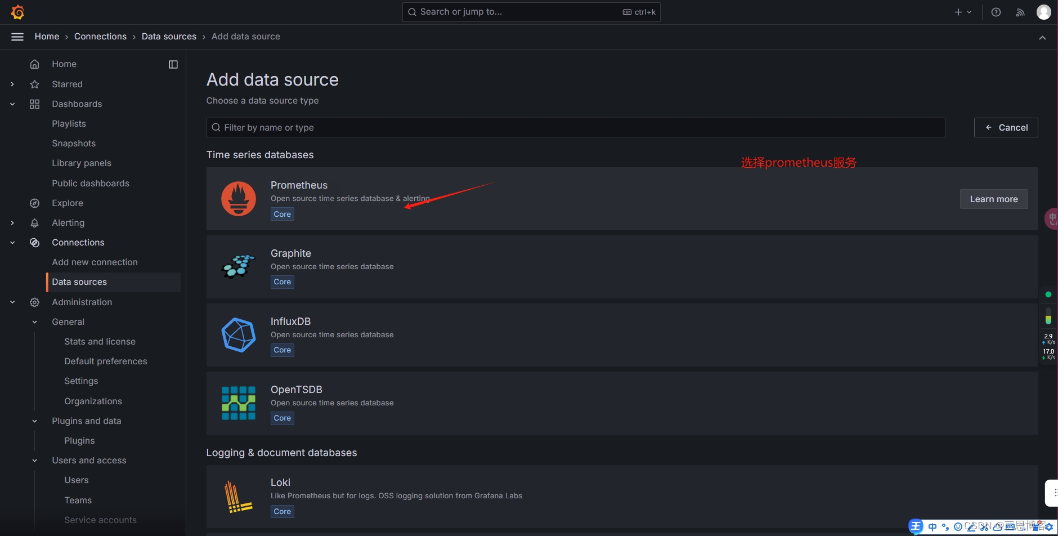Expand the Alerting section chevron
Image resolution: width=1058 pixels, height=536 pixels.
coord(12,223)
